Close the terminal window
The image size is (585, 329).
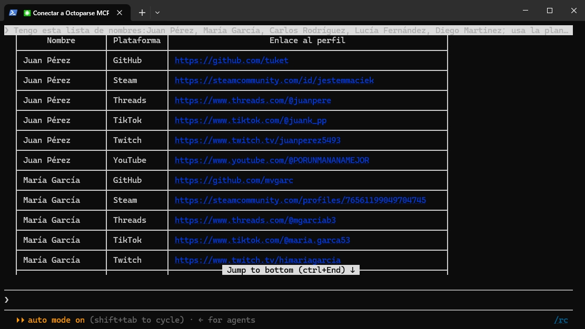tap(574, 11)
